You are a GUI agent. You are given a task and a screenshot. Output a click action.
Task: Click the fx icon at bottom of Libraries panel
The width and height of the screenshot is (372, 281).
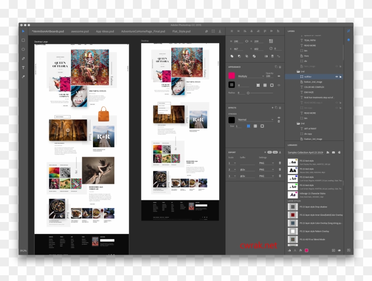coord(301,250)
